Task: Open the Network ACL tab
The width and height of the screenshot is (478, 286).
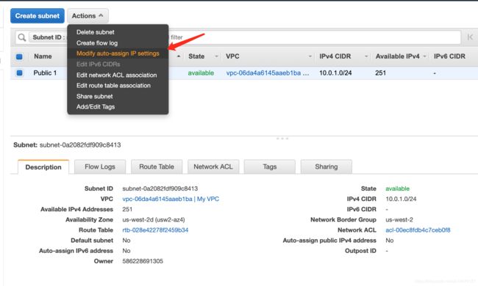Action: coord(213,167)
